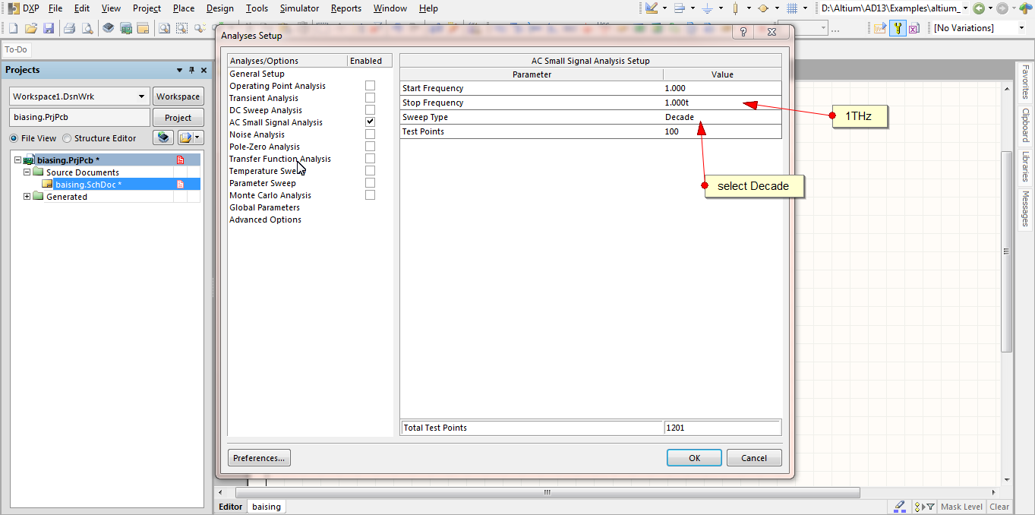The width and height of the screenshot is (1035, 515).
Task: Click the help question mark in Analyses Setup
Action: click(x=743, y=33)
